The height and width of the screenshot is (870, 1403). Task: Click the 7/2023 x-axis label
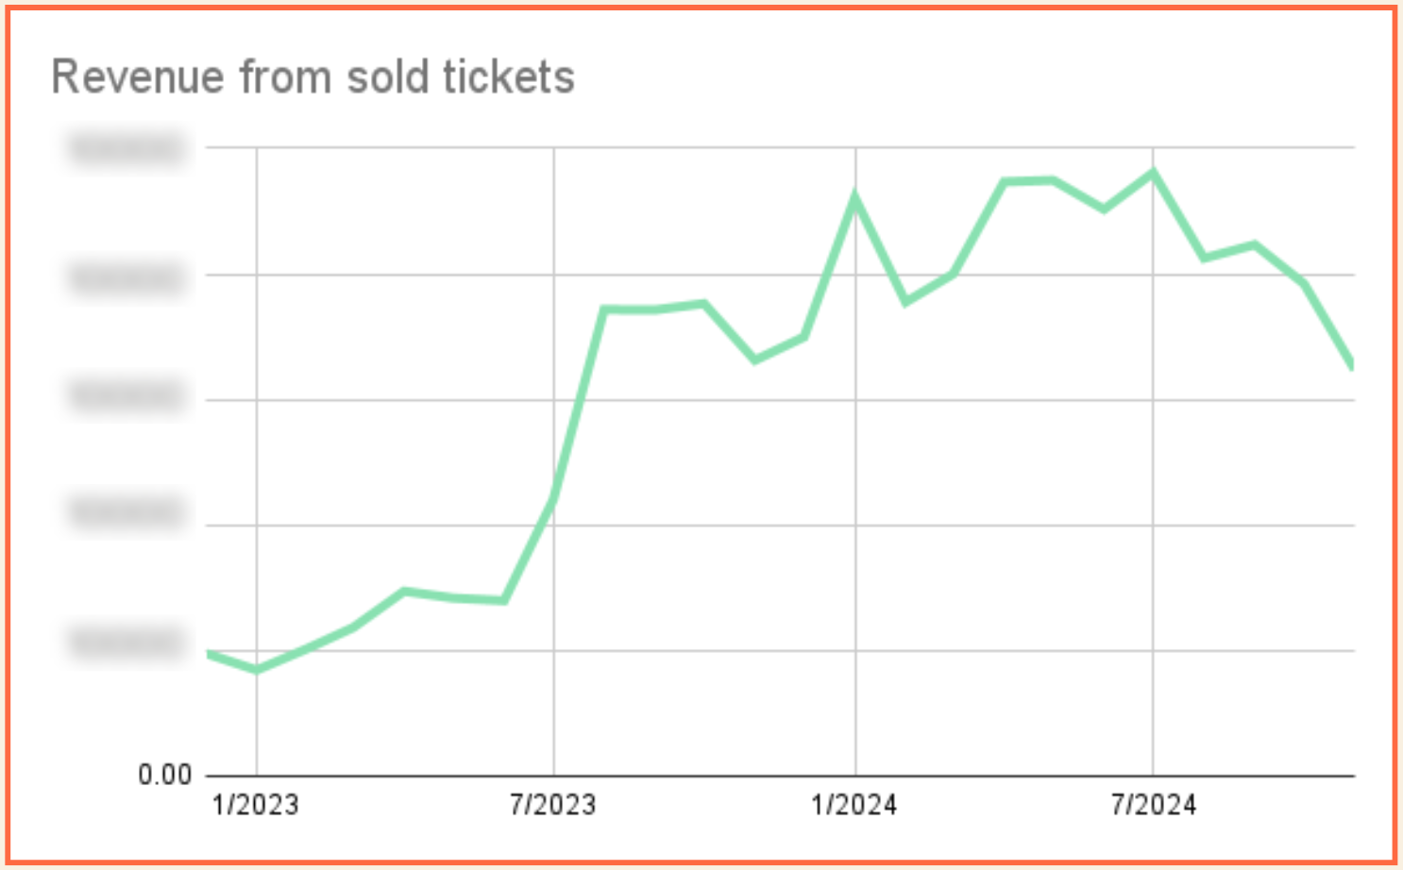(552, 805)
